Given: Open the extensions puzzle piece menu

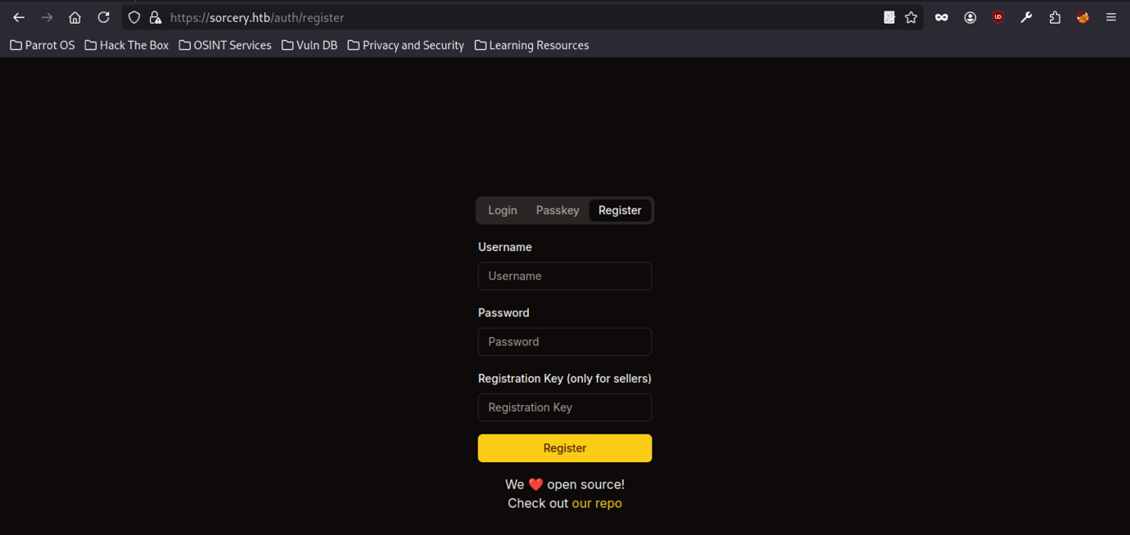Looking at the screenshot, I should click(x=1055, y=17).
